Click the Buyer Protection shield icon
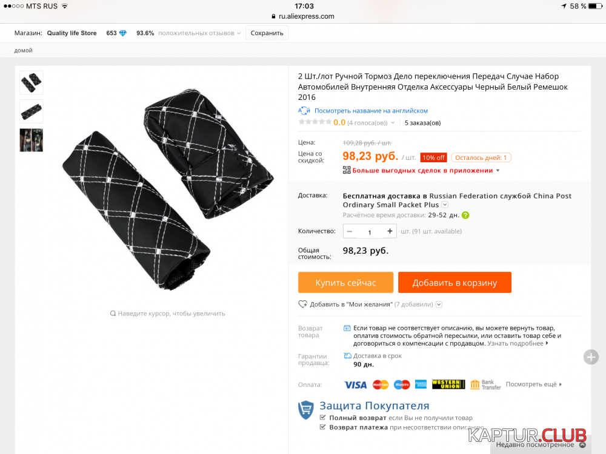Screen dimensions: 606x454 click(x=305, y=410)
